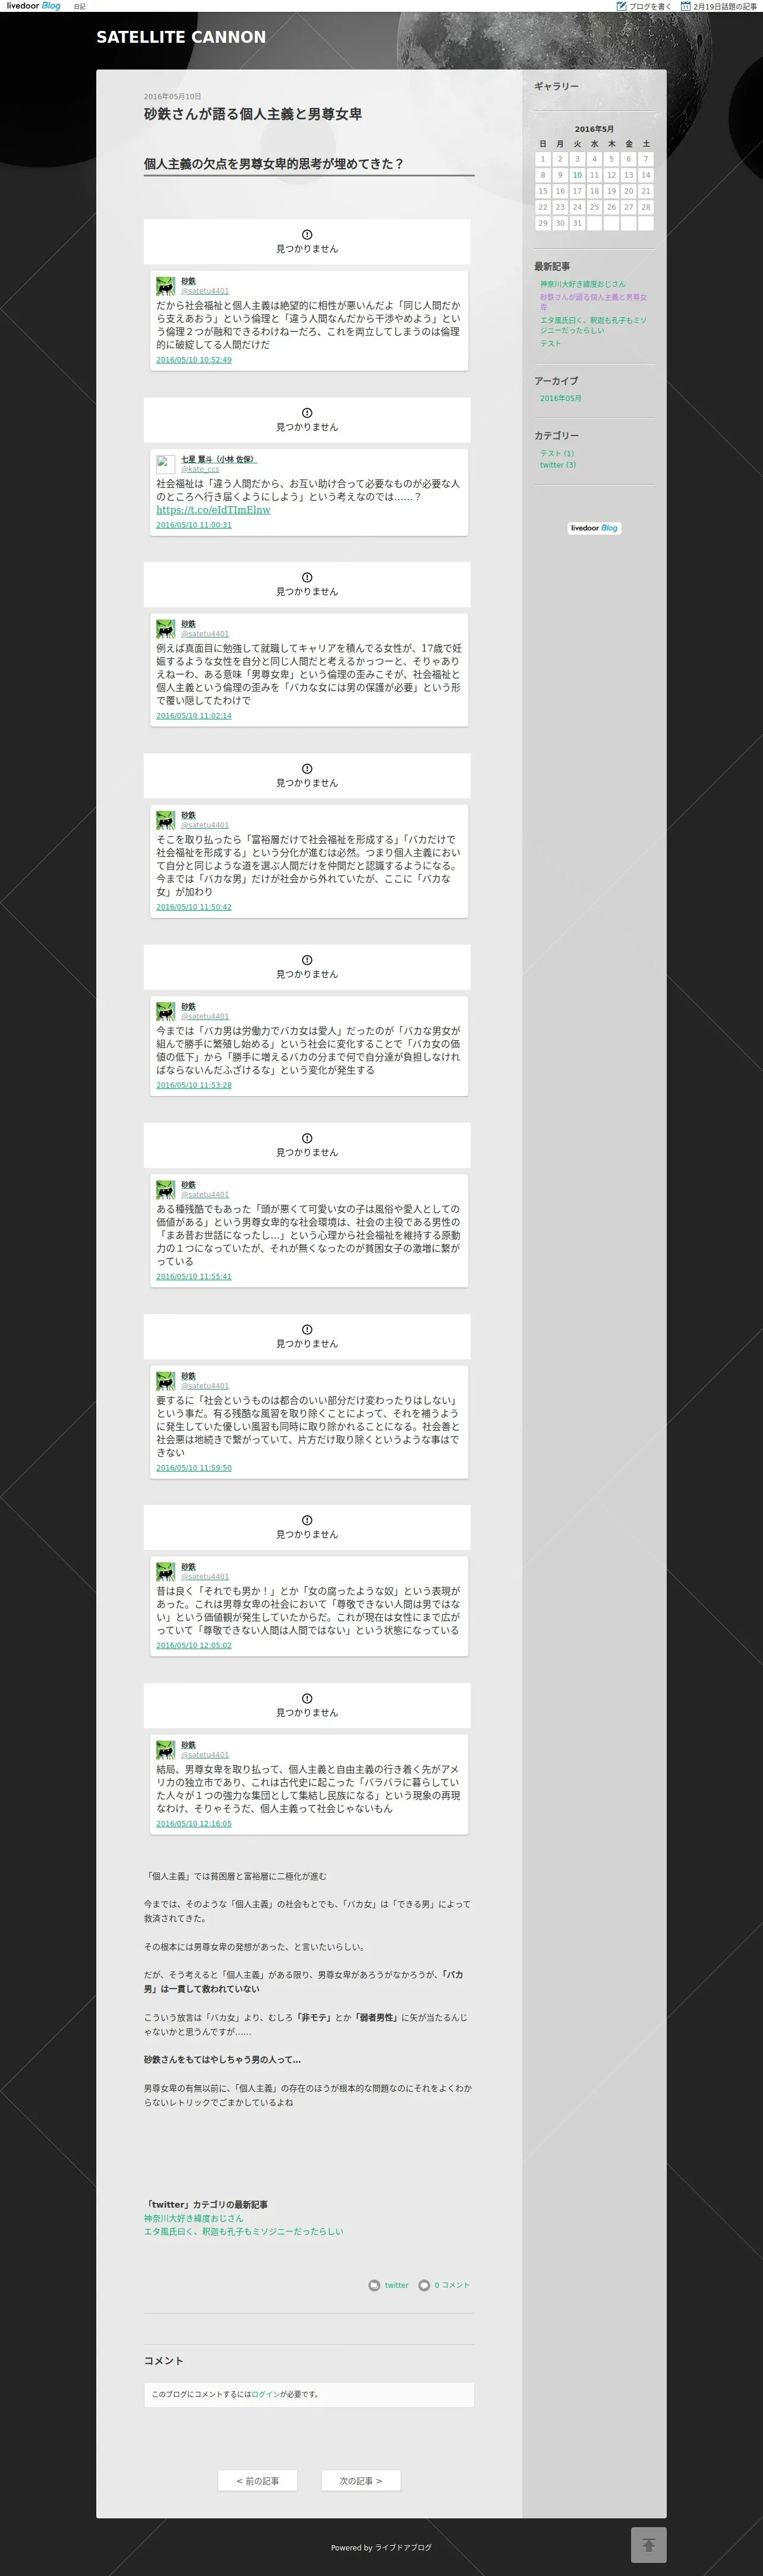
Task: Click 砂鉄 avatar on the 11:53:28 tweet
Action: click(166, 1011)
